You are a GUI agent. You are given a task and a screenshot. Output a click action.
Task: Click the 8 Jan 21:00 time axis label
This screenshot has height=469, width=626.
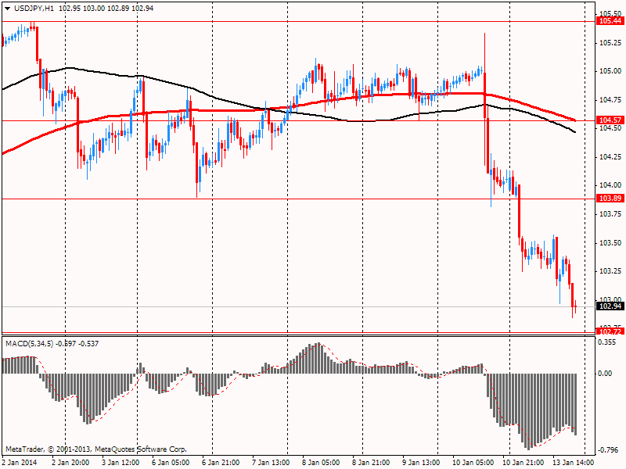click(371, 463)
